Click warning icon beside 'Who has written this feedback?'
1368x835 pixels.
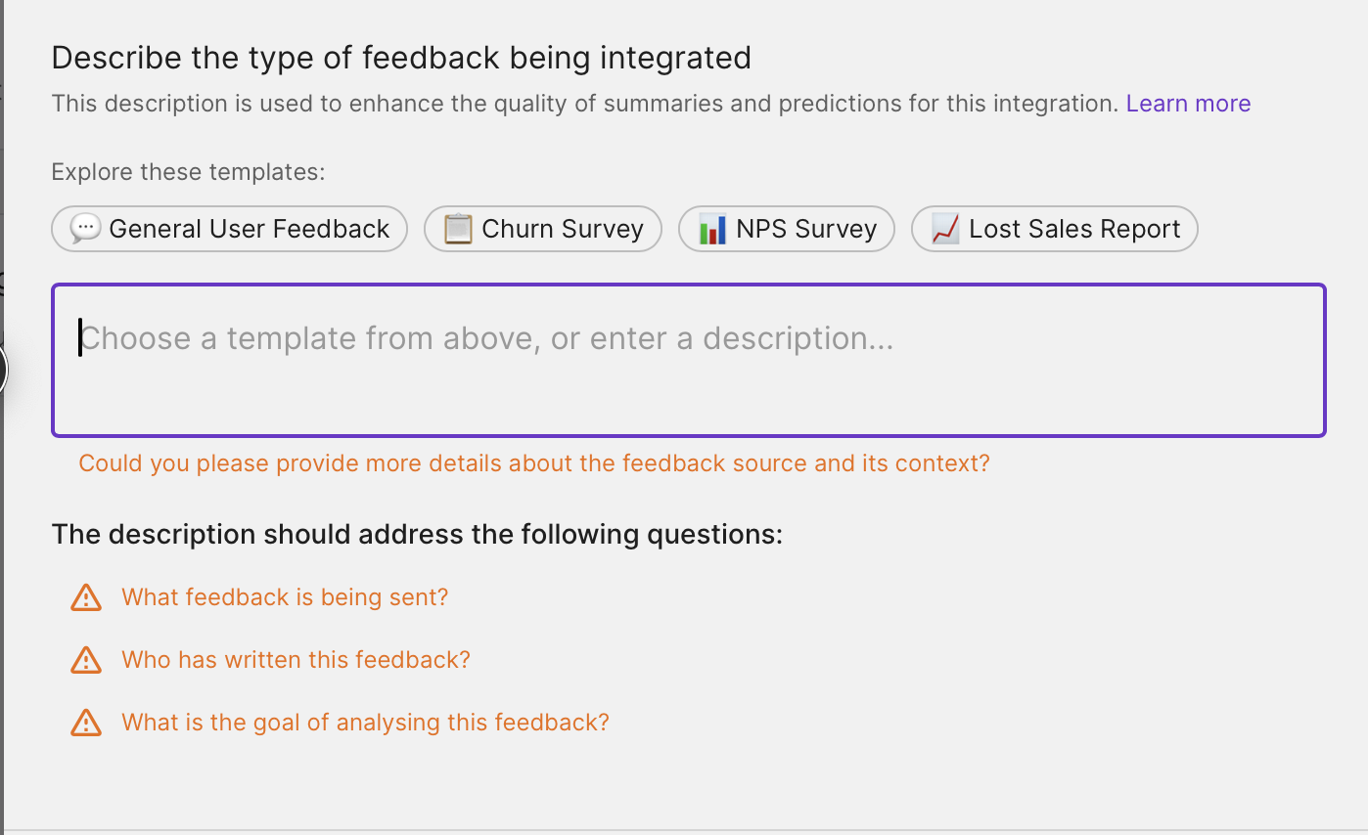(x=86, y=660)
